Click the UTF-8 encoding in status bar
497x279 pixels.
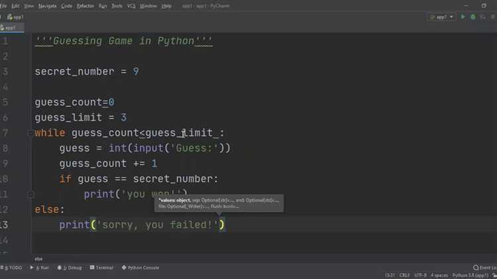click(x=420, y=275)
